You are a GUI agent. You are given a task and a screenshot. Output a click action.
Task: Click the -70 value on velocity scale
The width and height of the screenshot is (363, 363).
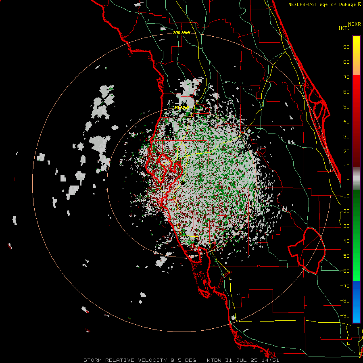point(345,286)
